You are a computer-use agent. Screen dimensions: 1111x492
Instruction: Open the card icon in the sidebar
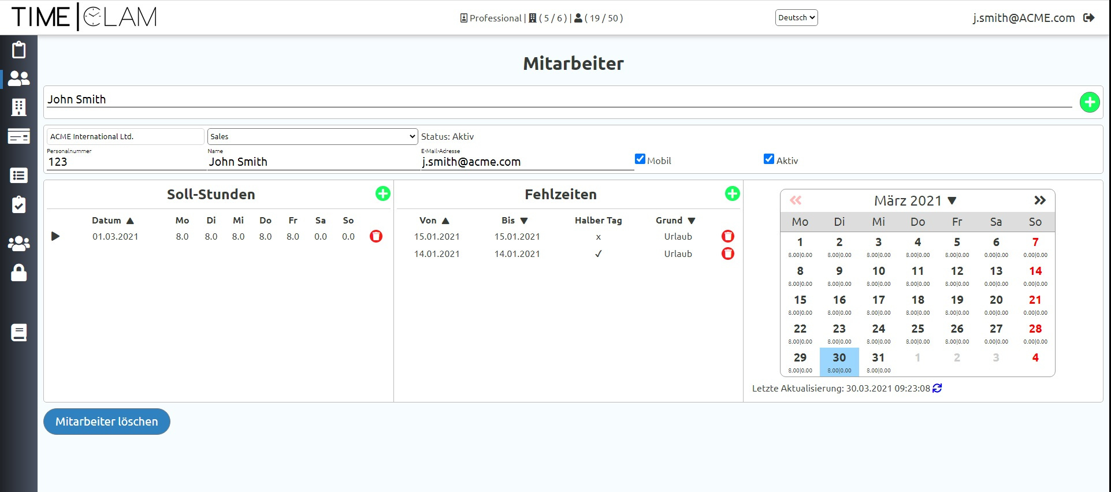[18, 136]
